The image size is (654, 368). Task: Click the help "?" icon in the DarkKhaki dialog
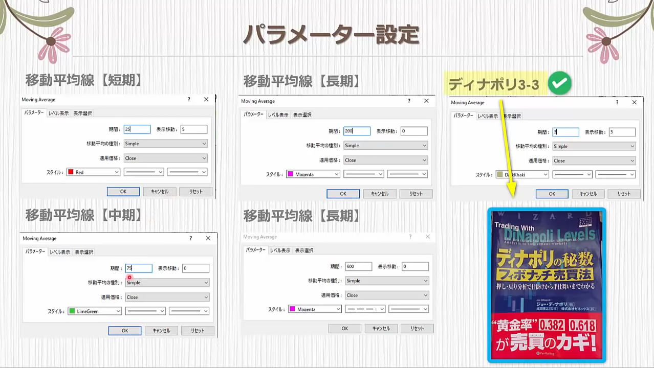click(x=617, y=102)
